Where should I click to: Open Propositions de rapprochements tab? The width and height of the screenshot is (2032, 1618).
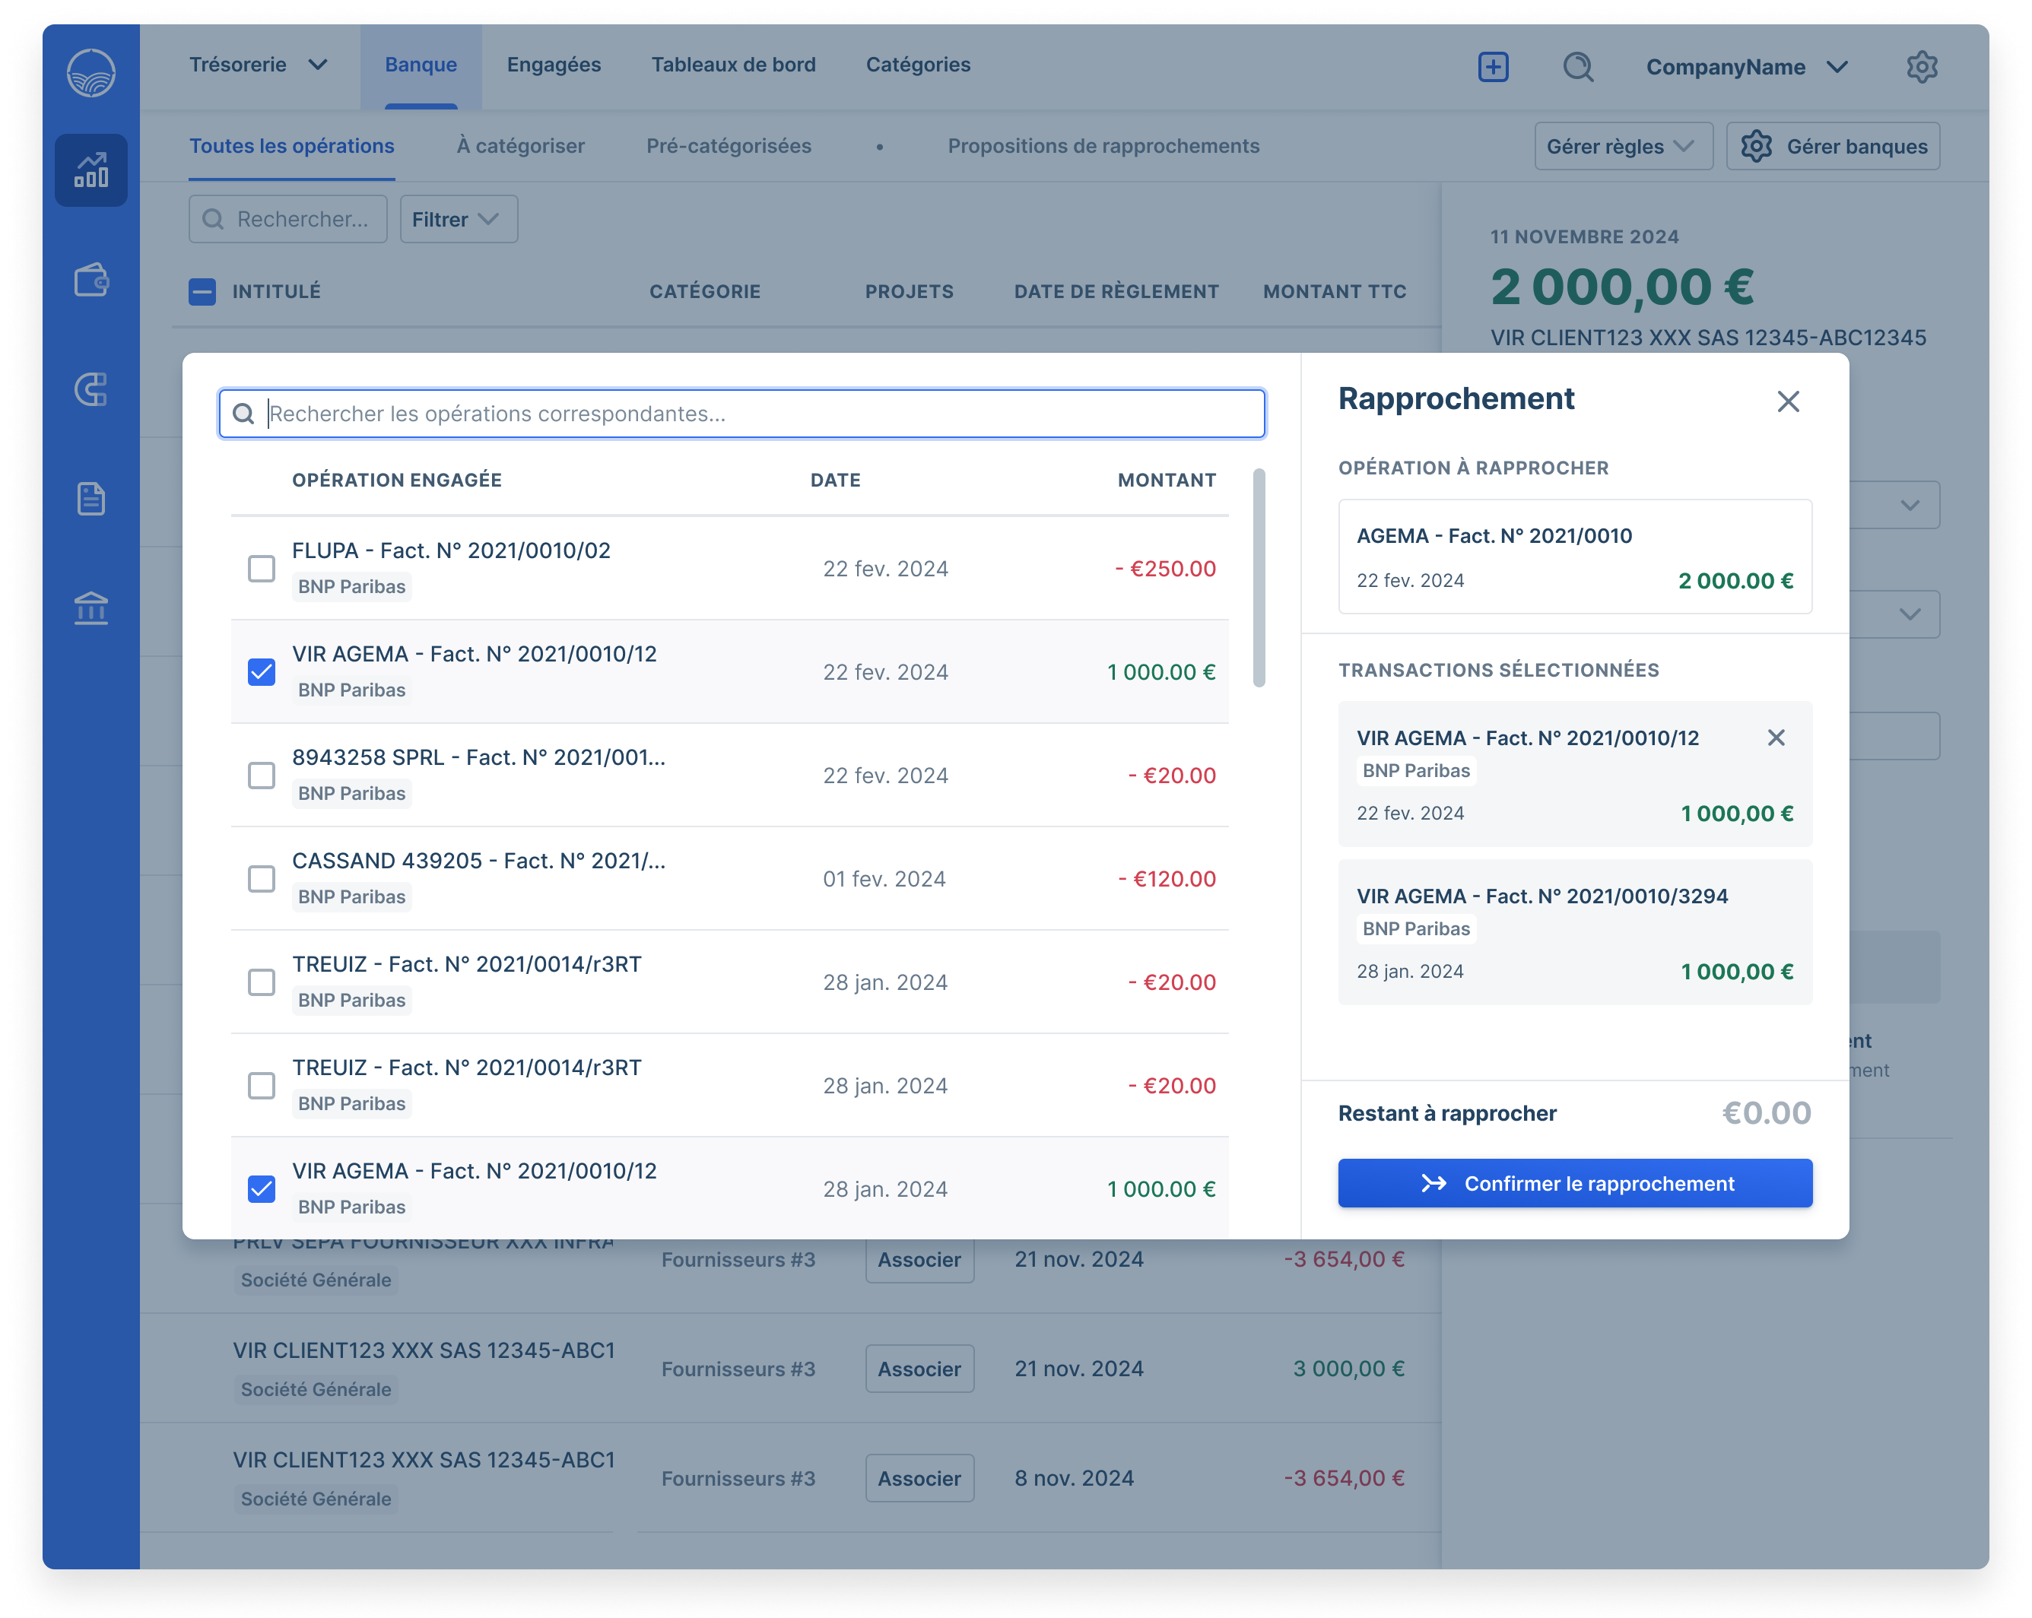[x=1103, y=146]
